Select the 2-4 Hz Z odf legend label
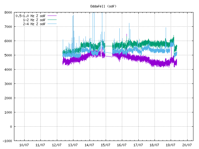 tap(34, 24)
